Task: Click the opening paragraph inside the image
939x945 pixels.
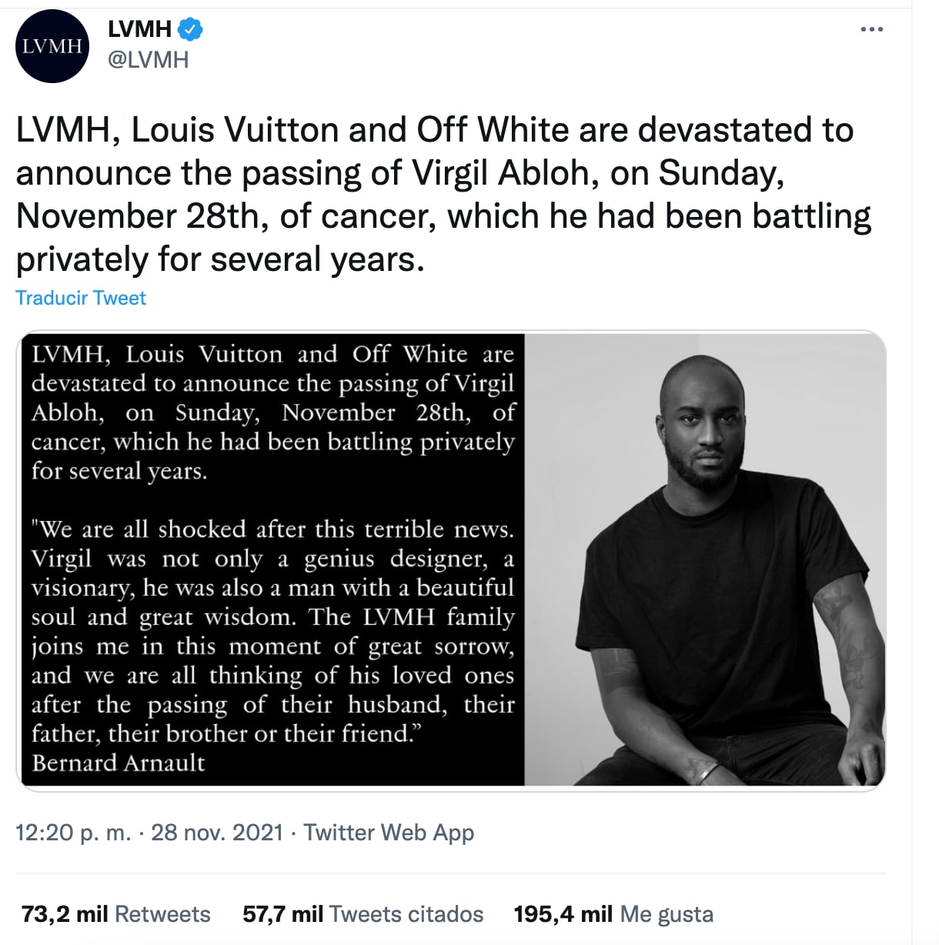Action: [x=272, y=412]
